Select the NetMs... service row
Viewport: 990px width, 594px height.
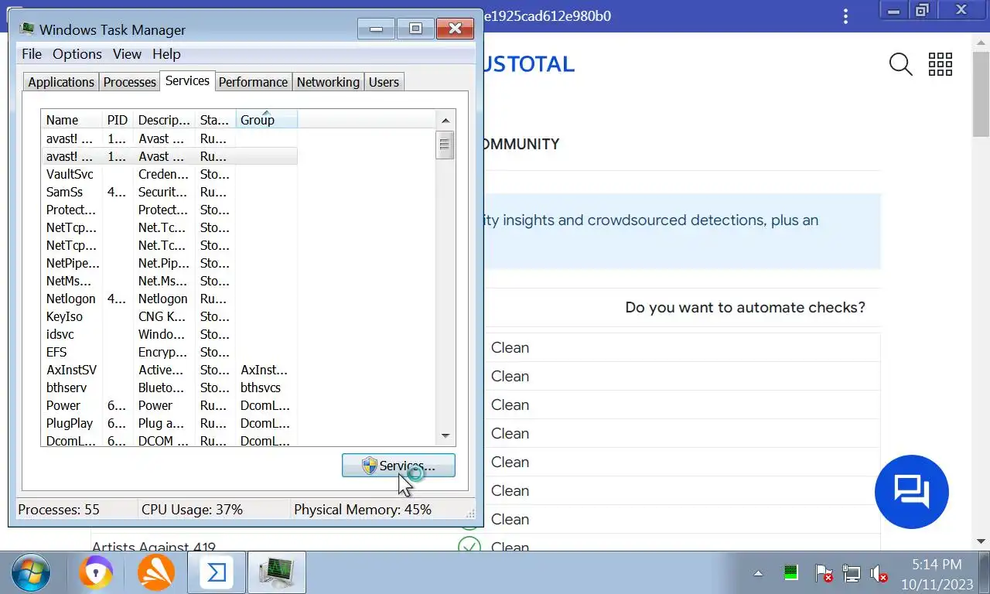(169, 281)
